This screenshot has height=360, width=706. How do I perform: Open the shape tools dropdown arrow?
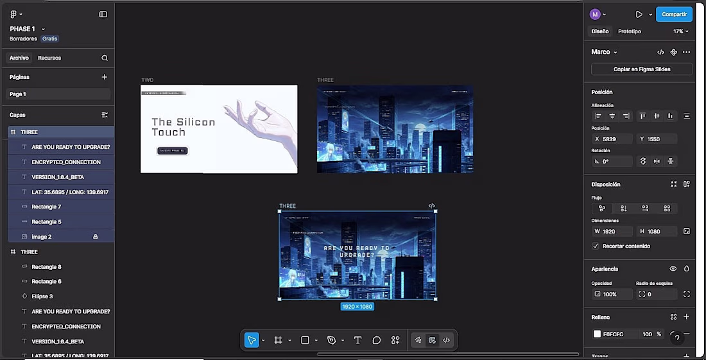pos(316,340)
